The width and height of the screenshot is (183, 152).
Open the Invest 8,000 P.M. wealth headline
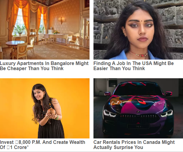coord(43,145)
